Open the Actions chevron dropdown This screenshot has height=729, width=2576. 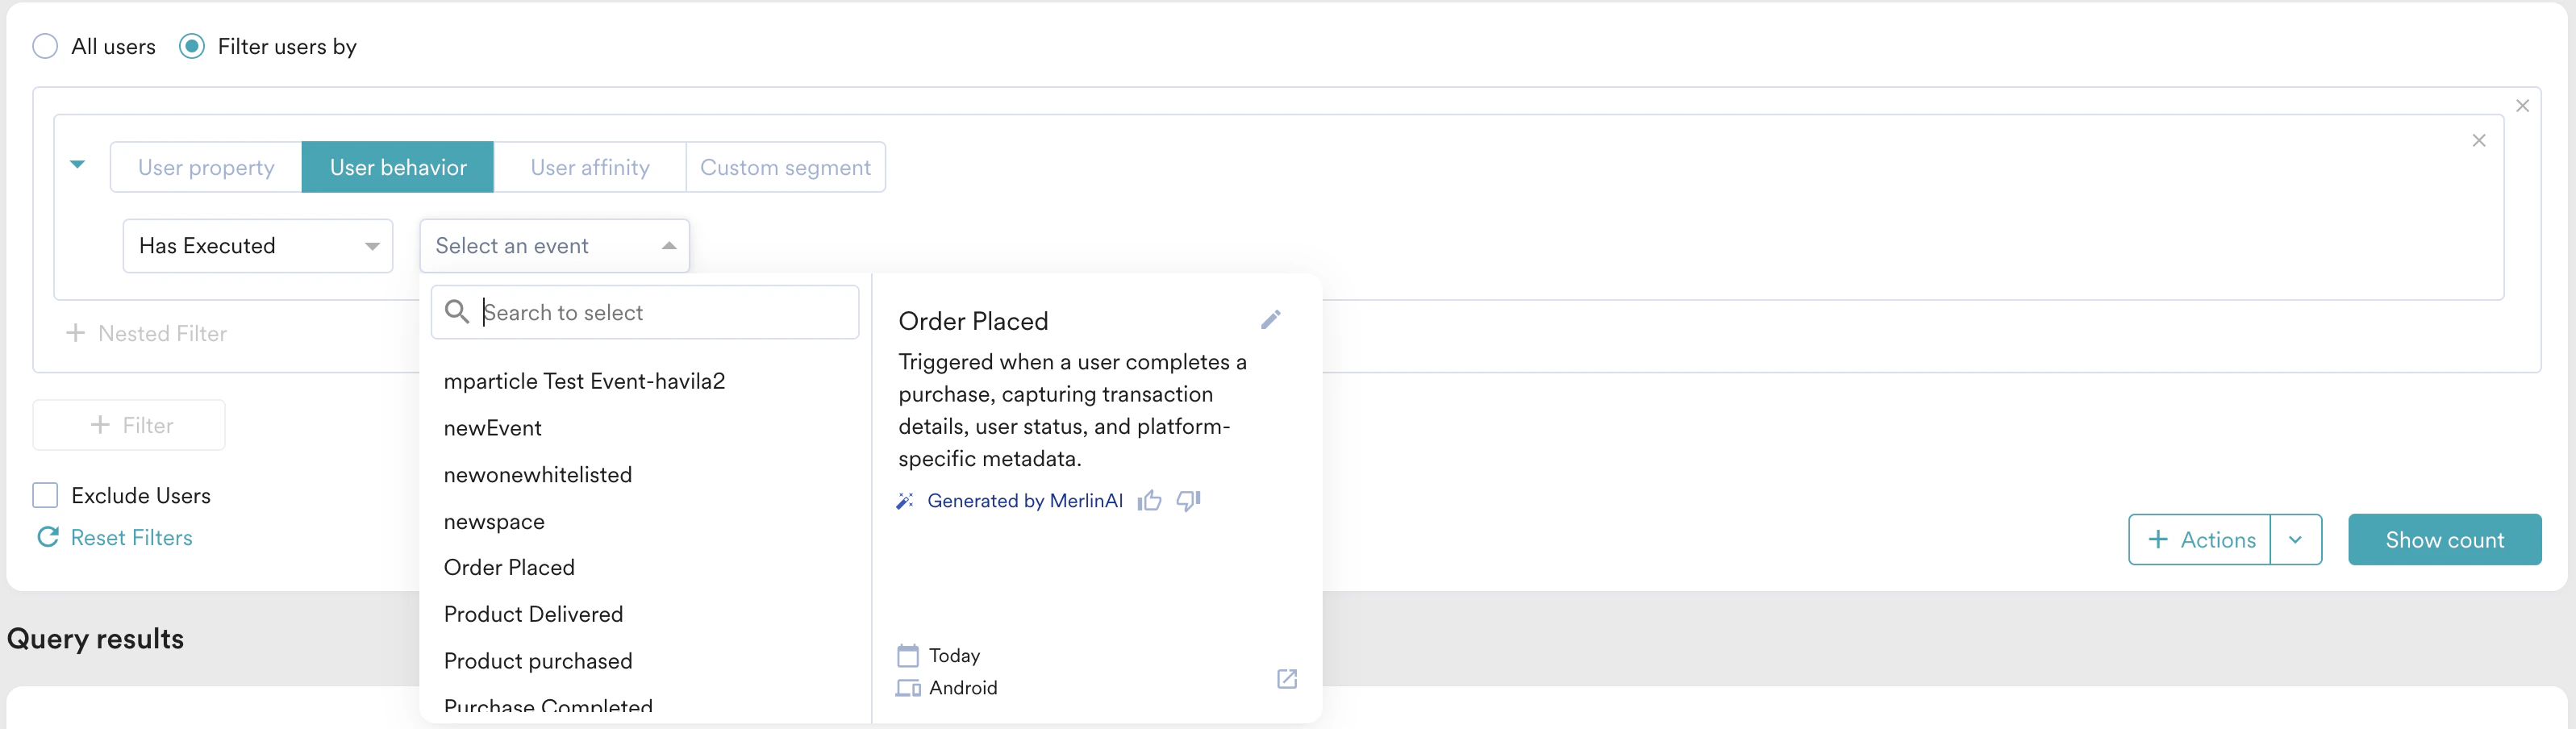pos(2296,539)
